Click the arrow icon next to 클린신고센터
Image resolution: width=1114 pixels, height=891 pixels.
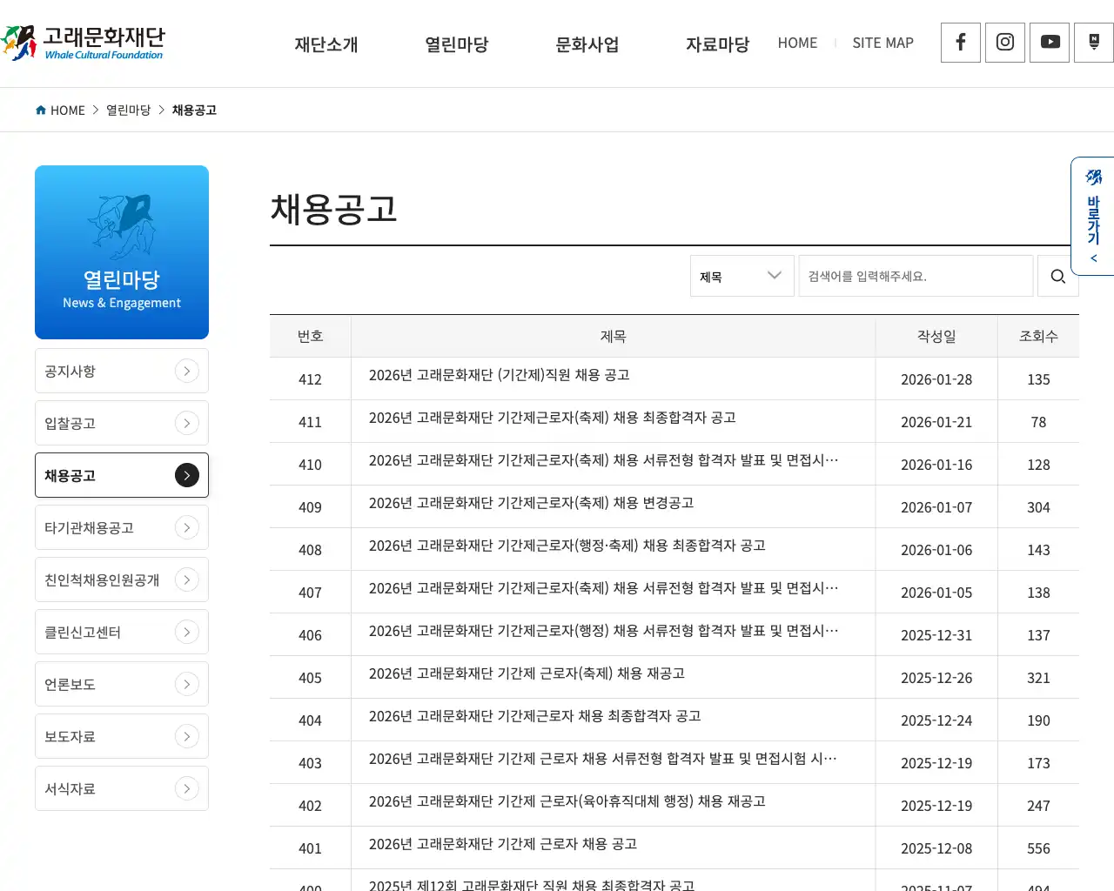click(x=186, y=632)
